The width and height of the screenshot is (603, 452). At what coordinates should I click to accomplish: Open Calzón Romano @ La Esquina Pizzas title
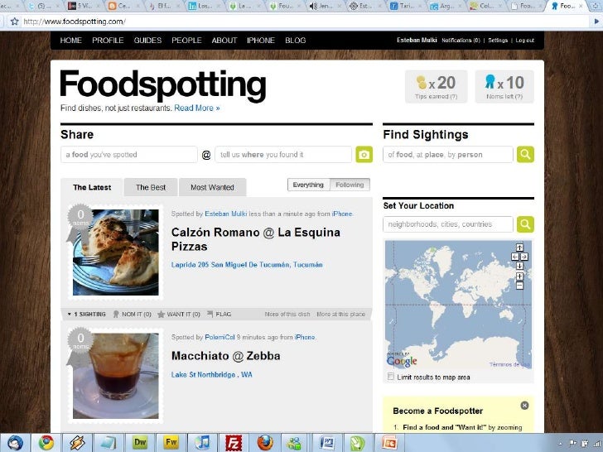256,239
